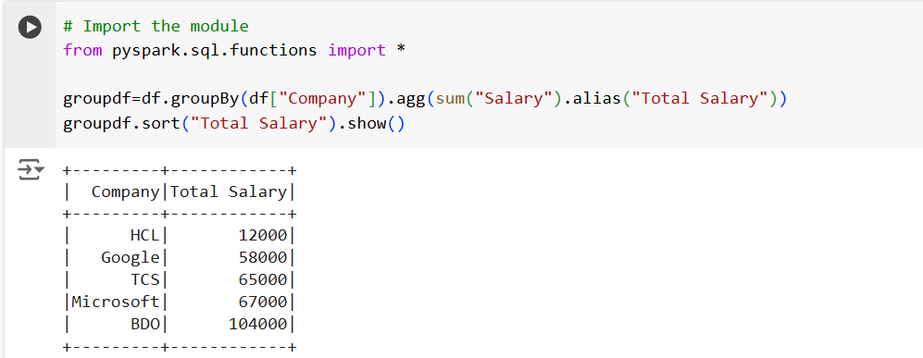Toggle the cell output actions icon
The height and width of the screenshot is (358, 923).
[31, 169]
